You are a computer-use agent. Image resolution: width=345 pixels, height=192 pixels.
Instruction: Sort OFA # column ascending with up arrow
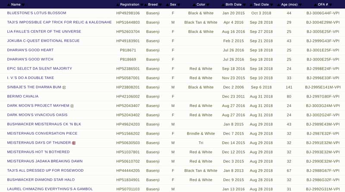[x=316, y=5]
